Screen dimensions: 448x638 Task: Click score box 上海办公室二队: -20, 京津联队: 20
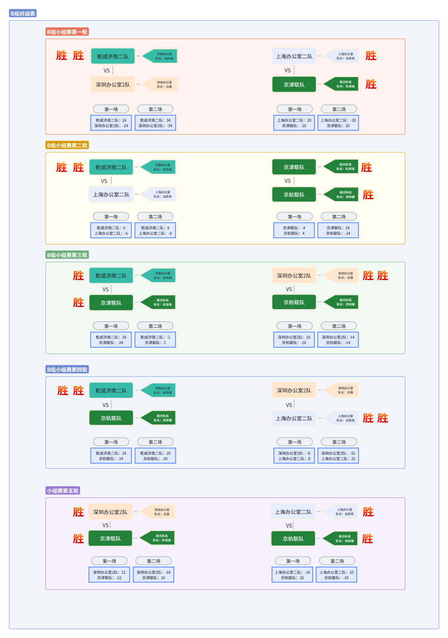(x=338, y=123)
